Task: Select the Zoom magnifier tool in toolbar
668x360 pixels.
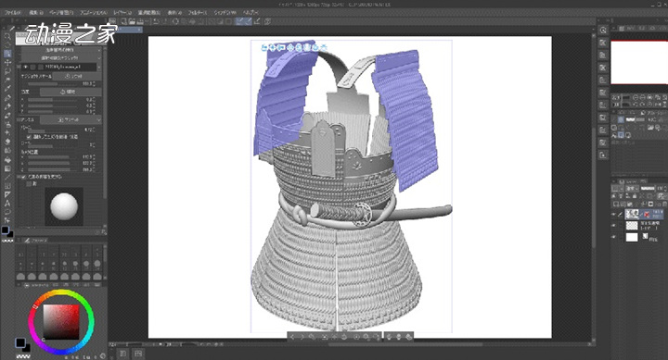Action: (7, 37)
